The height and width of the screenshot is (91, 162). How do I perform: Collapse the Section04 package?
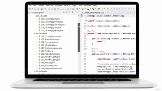click(x=34, y=16)
